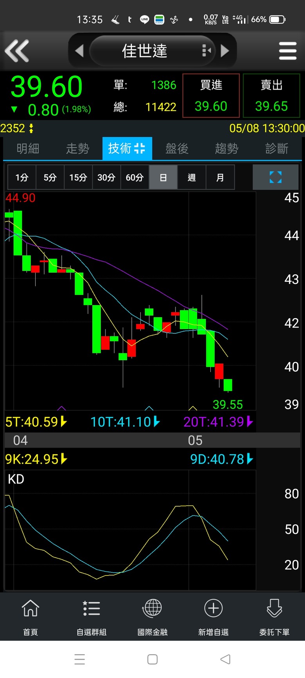Select the 30分 chart interval
This screenshot has height=678, width=305.
(x=106, y=177)
